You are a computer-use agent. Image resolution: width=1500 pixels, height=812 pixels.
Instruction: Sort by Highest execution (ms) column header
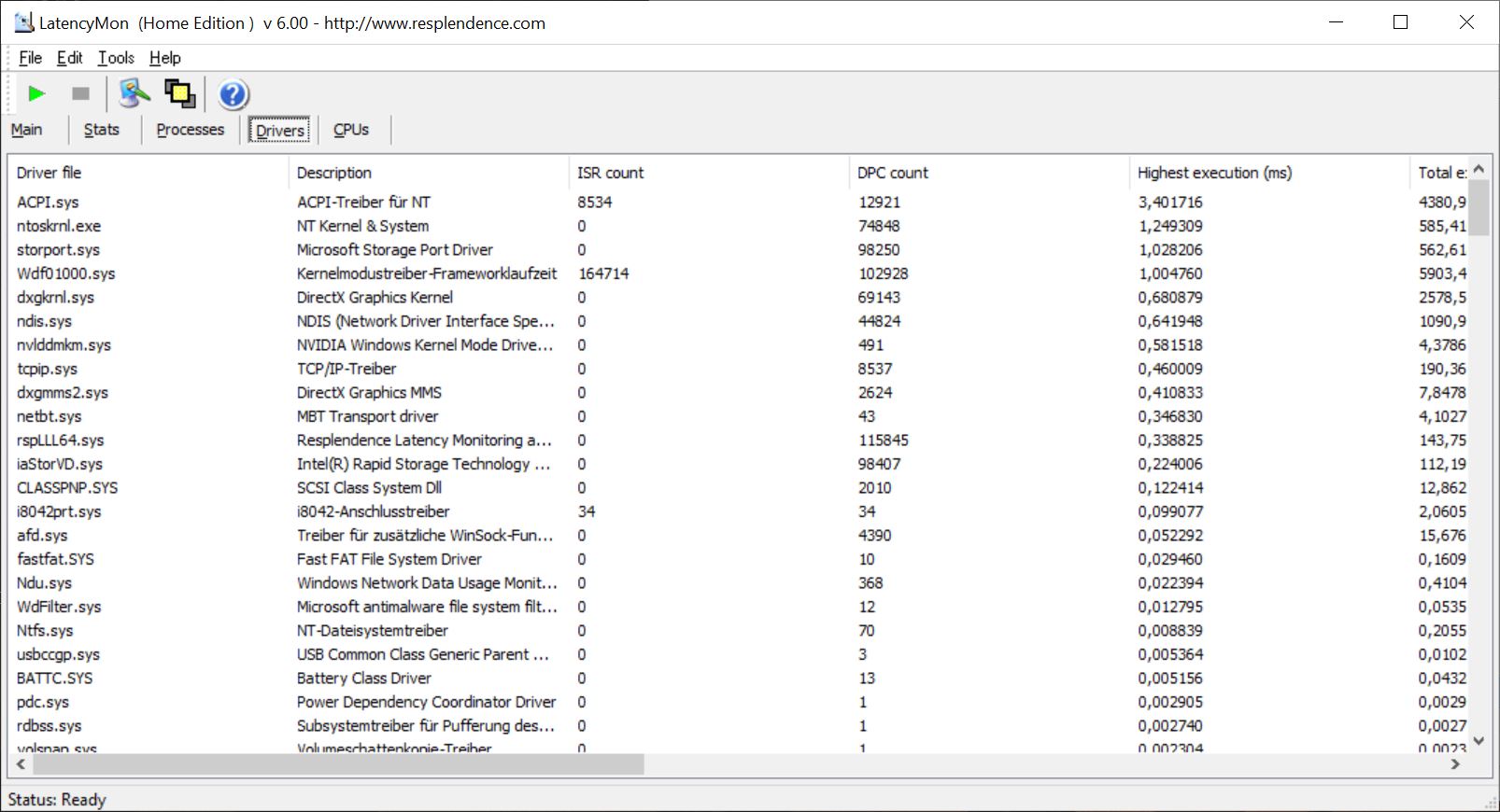click(1214, 173)
